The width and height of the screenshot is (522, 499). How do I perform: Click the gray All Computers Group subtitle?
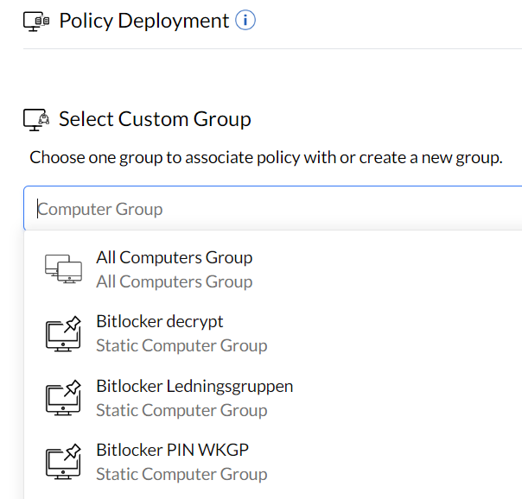(175, 281)
